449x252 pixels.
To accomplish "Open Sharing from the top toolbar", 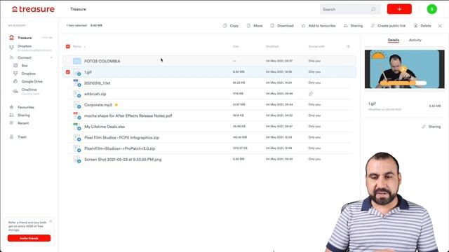I will 353,26.
